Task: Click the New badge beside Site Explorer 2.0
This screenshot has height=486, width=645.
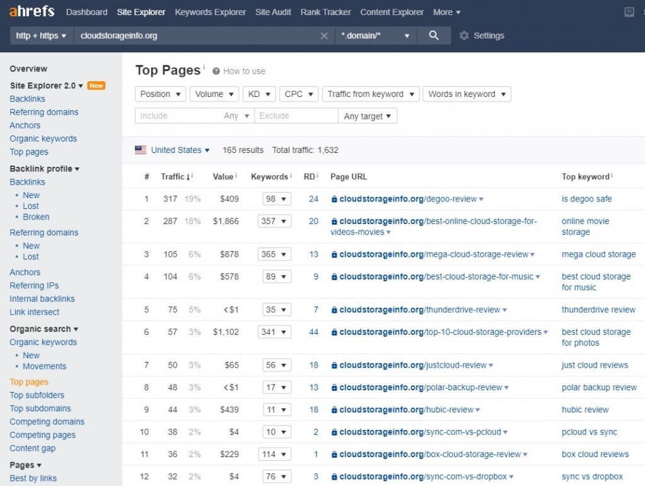Action: 96,86
